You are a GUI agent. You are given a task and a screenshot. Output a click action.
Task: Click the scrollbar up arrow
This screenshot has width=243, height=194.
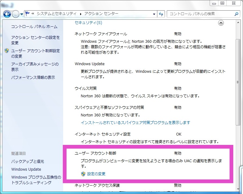point(238,23)
